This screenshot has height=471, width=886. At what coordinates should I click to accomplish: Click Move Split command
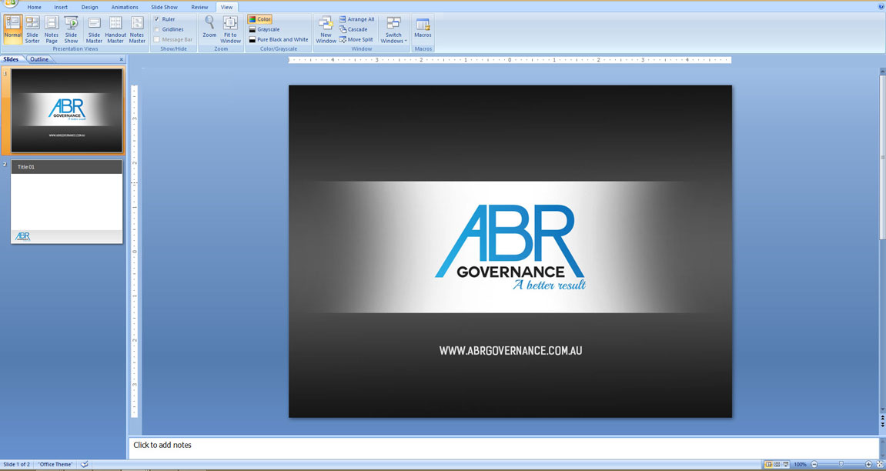tap(356, 39)
